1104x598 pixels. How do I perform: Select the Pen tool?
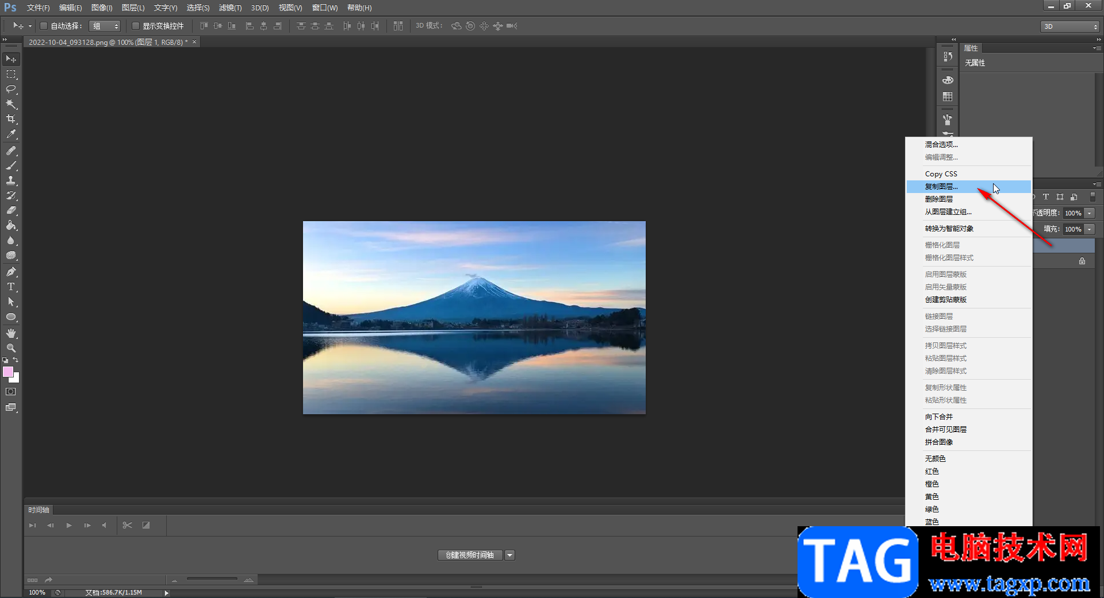tap(11, 272)
